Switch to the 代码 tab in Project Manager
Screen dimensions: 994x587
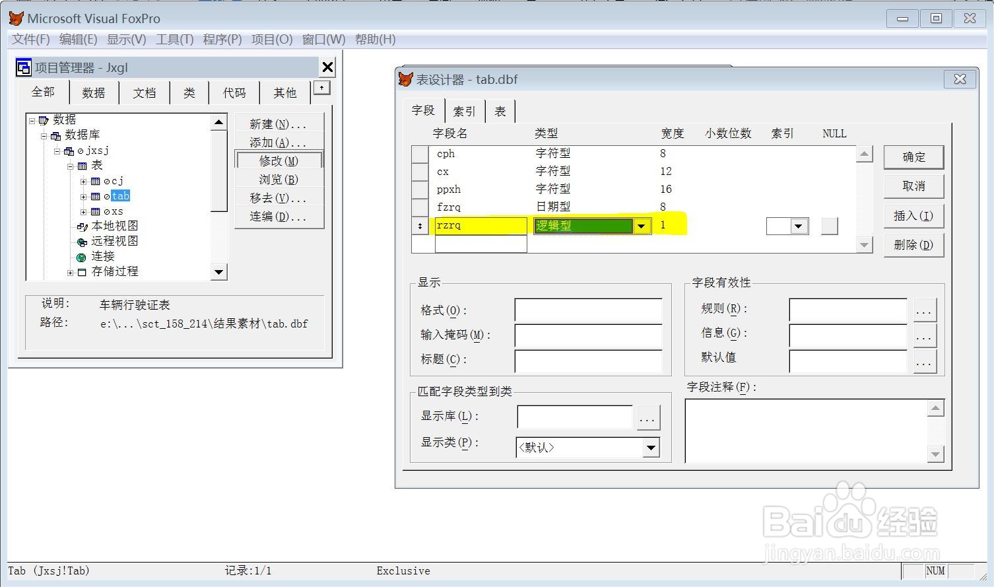click(234, 93)
